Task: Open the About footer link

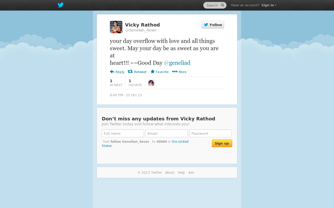Action: [x=170, y=173]
